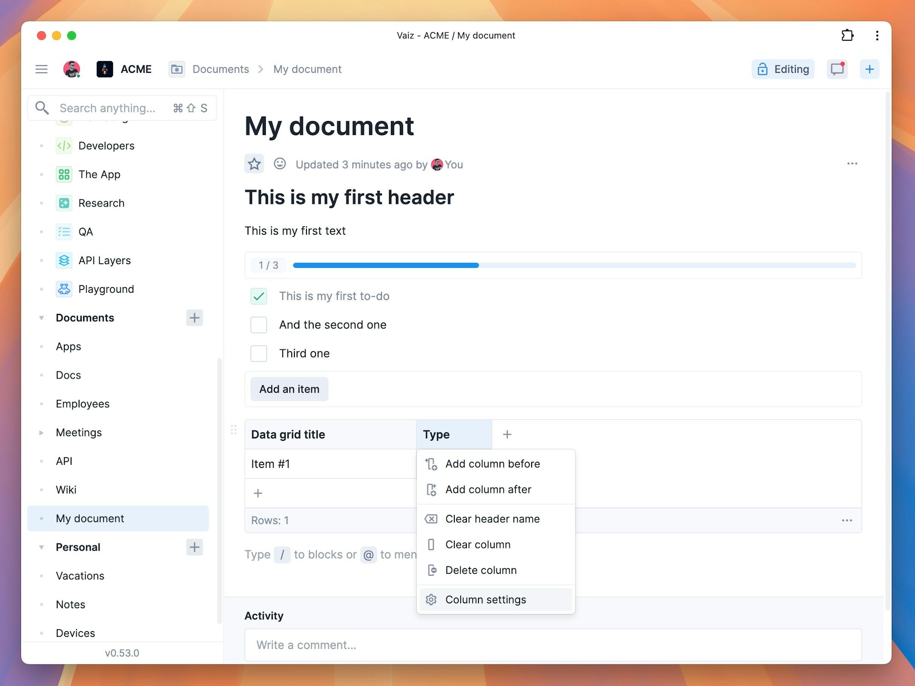Enable the 'And the second one' checkbox
Screen dimensions: 915x686
point(259,324)
